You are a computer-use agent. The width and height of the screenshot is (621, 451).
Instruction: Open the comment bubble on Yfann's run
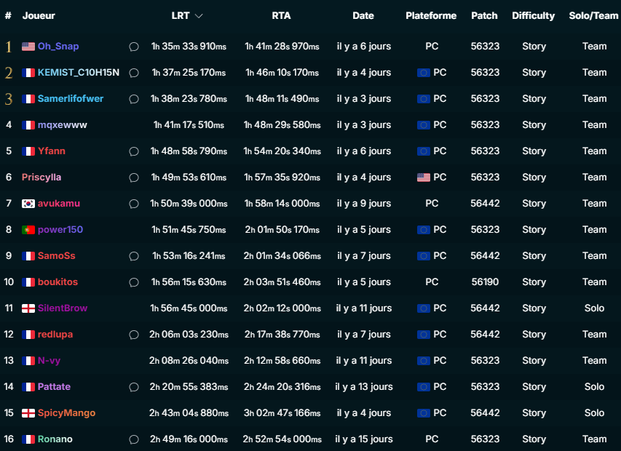134,151
